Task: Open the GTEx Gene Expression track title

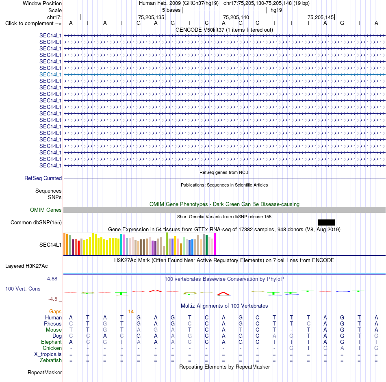Action: click(x=224, y=229)
